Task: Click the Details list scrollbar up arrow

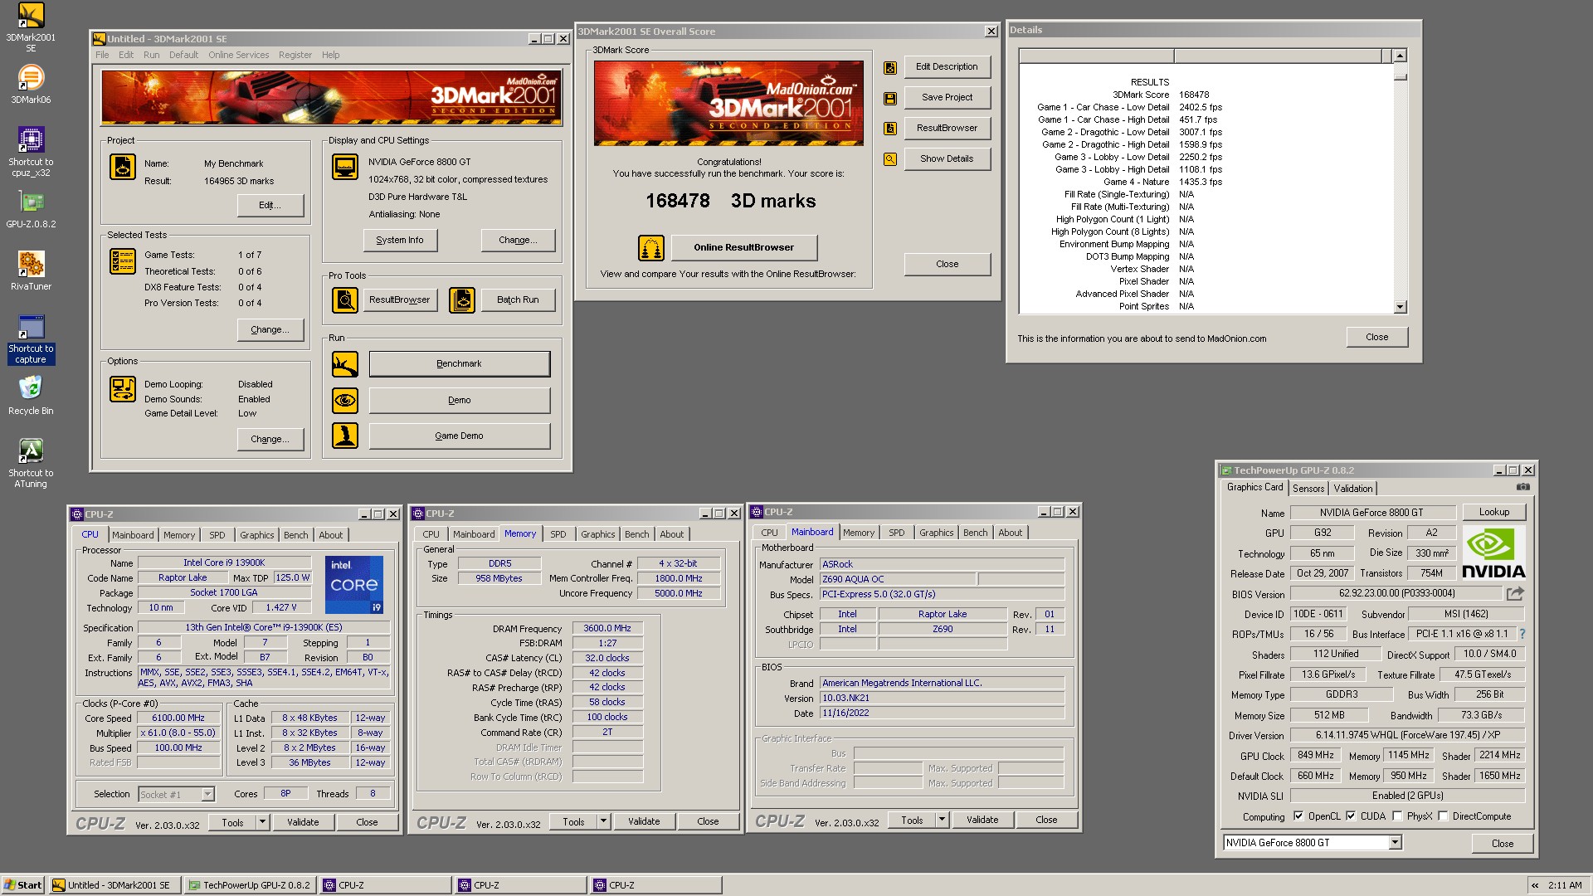Action: click(1401, 56)
